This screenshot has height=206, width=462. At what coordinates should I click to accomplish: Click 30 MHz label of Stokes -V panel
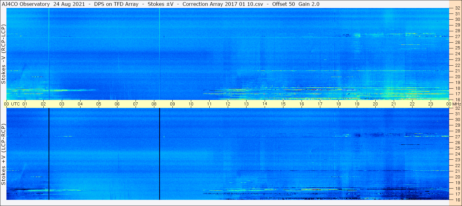457,19
